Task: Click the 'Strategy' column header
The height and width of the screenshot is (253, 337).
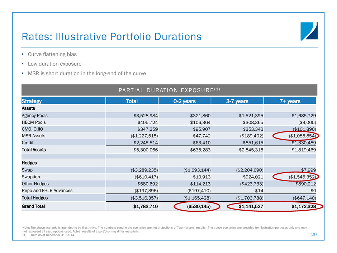Action: click(32, 101)
